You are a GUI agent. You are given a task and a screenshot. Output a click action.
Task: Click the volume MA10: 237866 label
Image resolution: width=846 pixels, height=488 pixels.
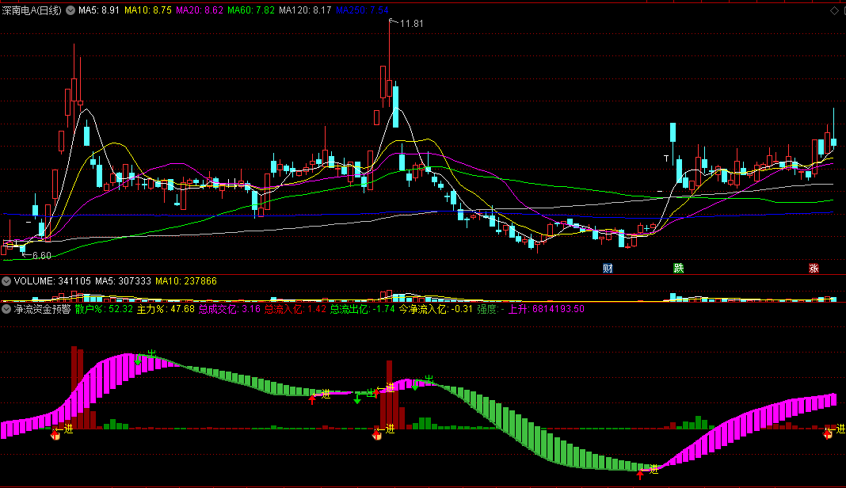186,281
